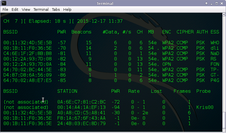This screenshot has width=226, height=133.
Task: Click the Beacons column header
Action: coord(81,32)
